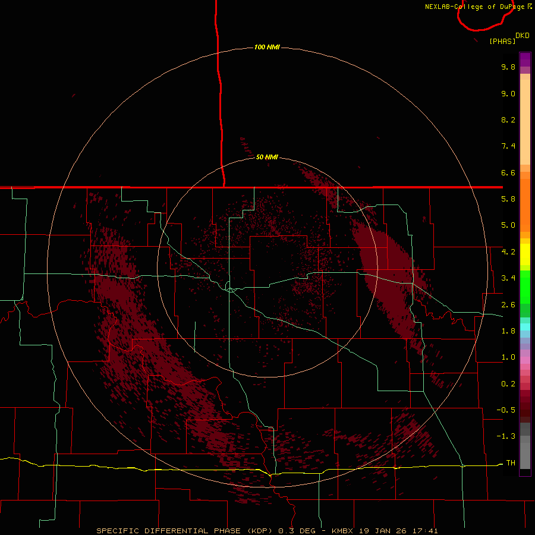Click the NEXLAB-College of DuPage label
This screenshot has width=535, height=535.
point(478,7)
